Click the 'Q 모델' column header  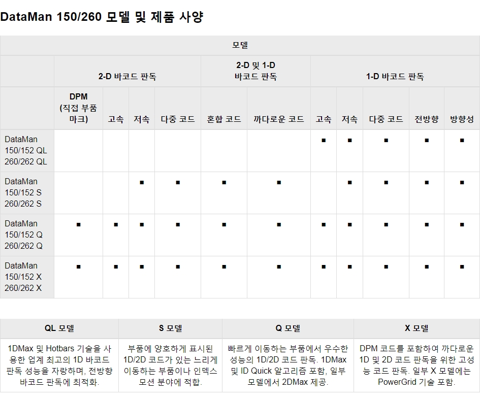coord(288,328)
